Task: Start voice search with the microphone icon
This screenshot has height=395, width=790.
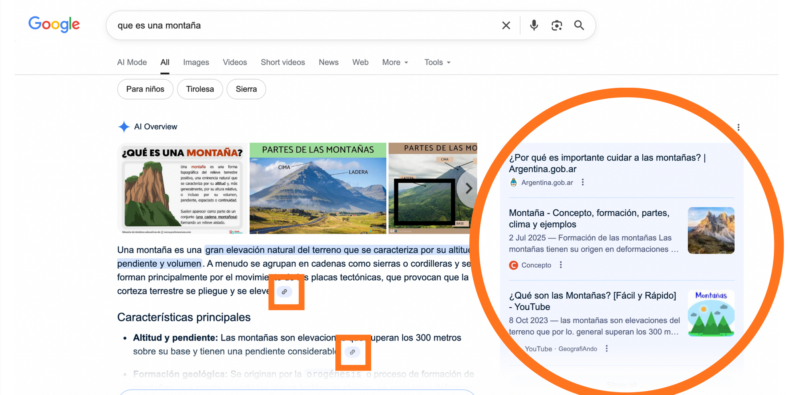Action: tap(534, 26)
